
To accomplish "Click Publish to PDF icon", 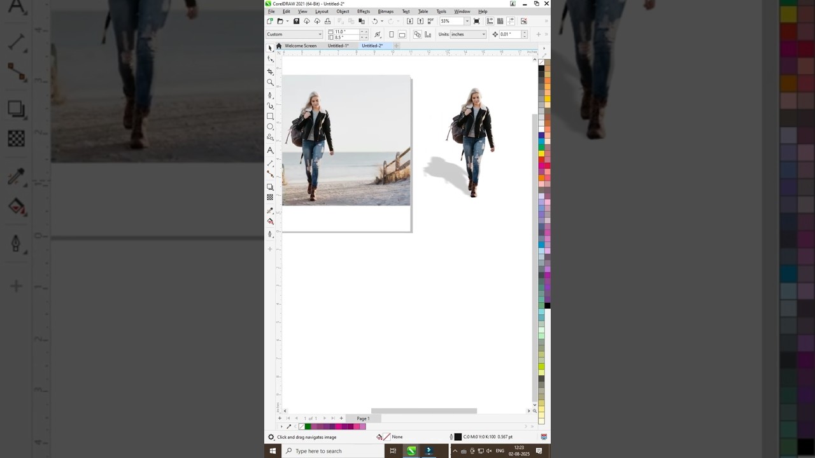I will click(x=430, y=21).
